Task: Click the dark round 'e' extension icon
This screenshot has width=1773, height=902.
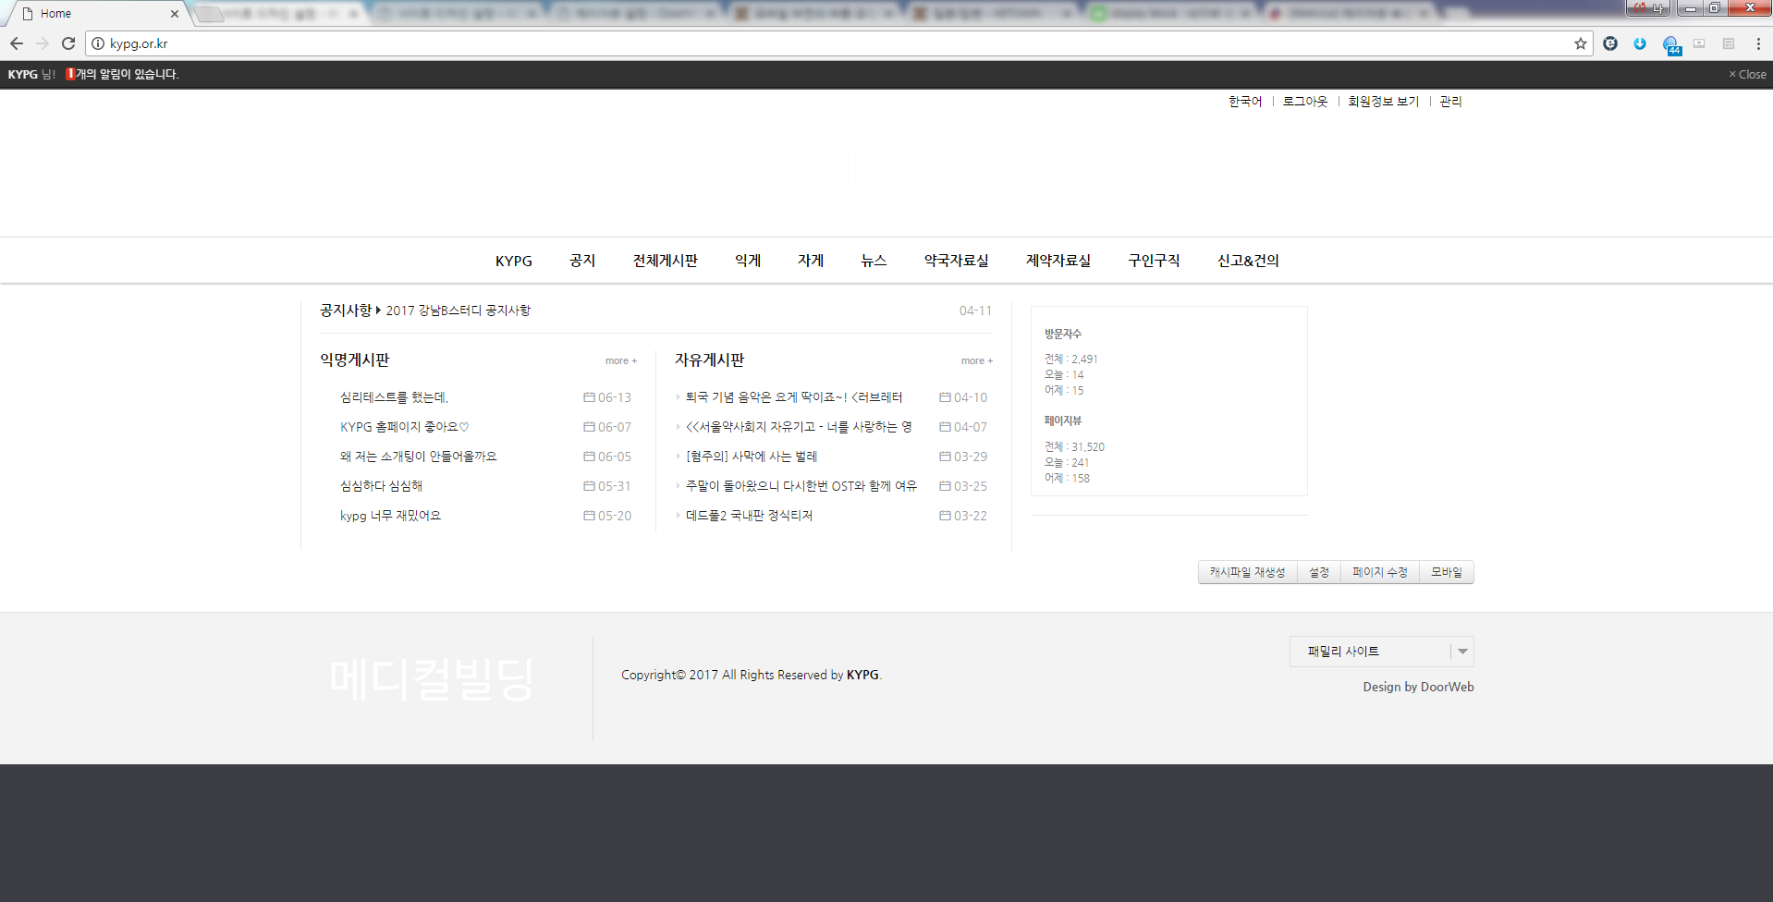Action: coord(1610,43)
